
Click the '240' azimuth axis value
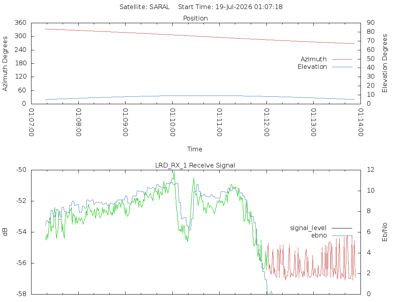tap(20, 50)
